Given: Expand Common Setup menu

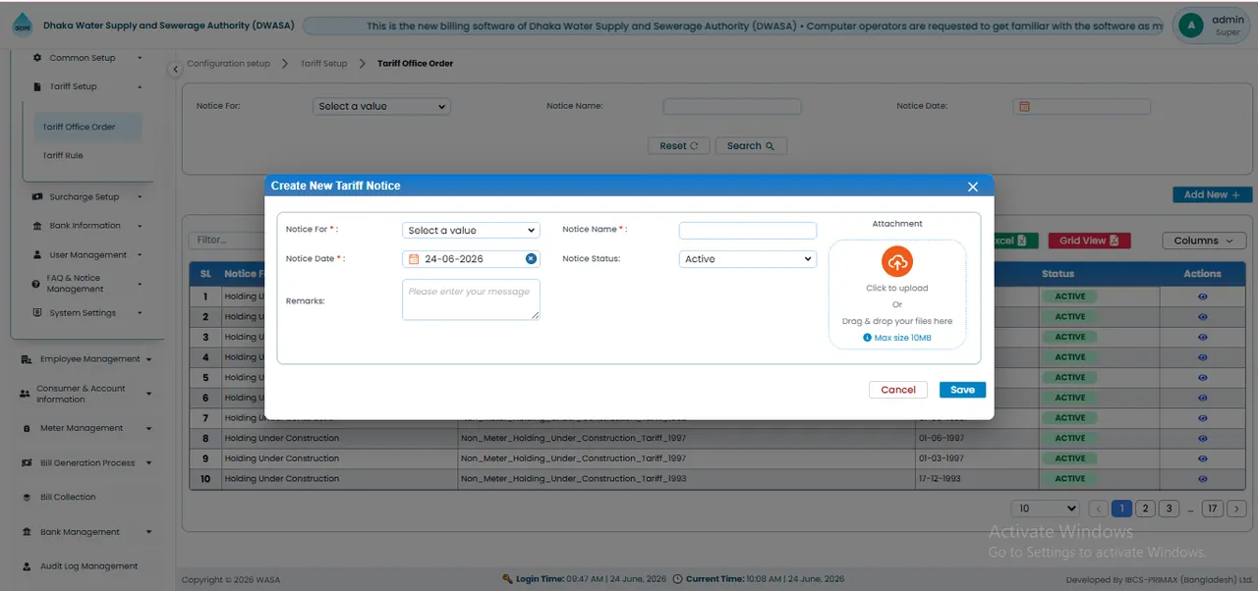Looking at the screenshot, I should click(x=87, y=58).
